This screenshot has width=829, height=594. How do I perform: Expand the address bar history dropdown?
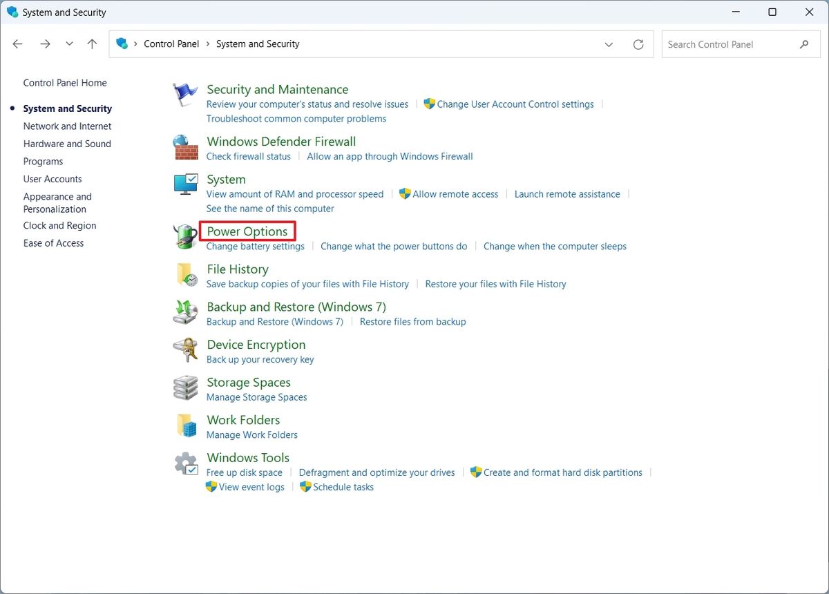[609, 44]
